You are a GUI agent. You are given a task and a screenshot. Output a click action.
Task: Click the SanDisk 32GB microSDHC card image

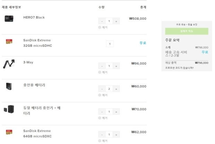coord(9,42)
